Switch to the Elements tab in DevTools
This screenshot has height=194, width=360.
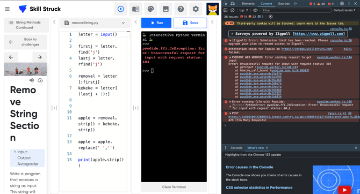(248, 3)
